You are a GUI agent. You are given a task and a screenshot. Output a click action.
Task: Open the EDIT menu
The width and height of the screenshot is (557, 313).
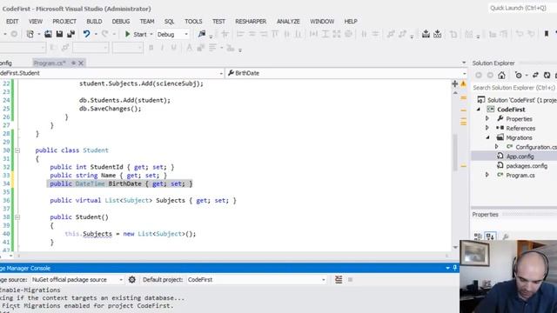(x=12, y=21)
